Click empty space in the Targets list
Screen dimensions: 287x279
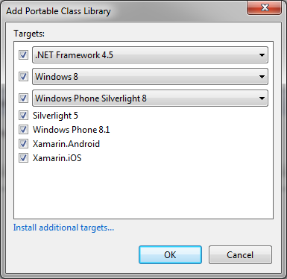(144, 192)
